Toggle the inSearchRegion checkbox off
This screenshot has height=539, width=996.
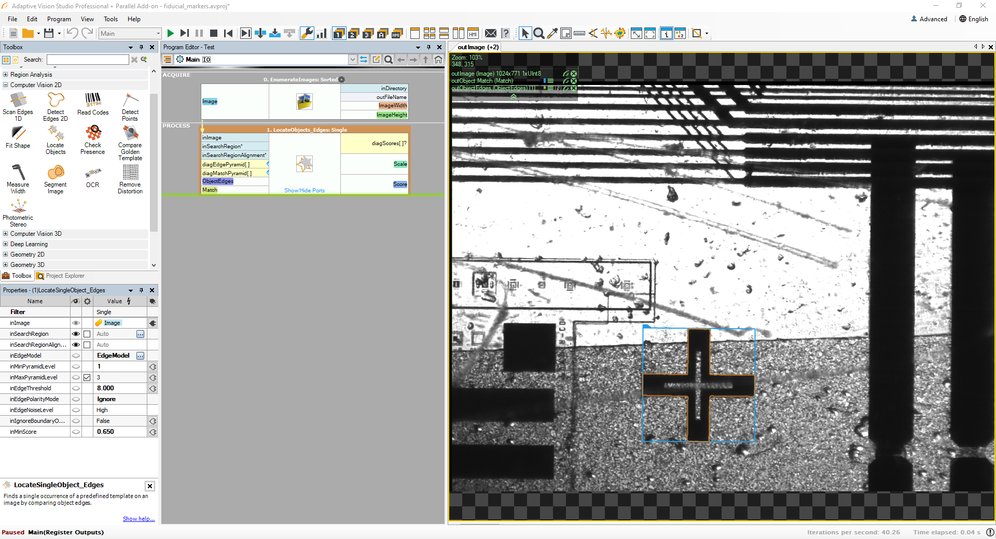point(87,334)
